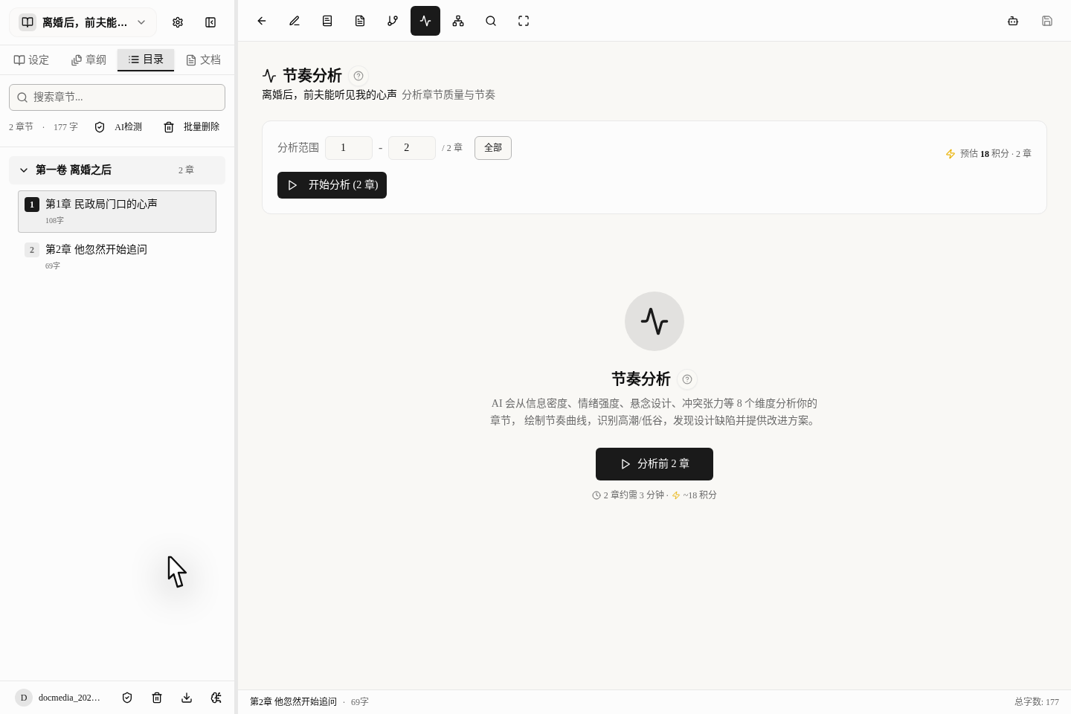The image size is (1071, 714).
Task: Click the 搜索章节 search field
Action: 118,97
